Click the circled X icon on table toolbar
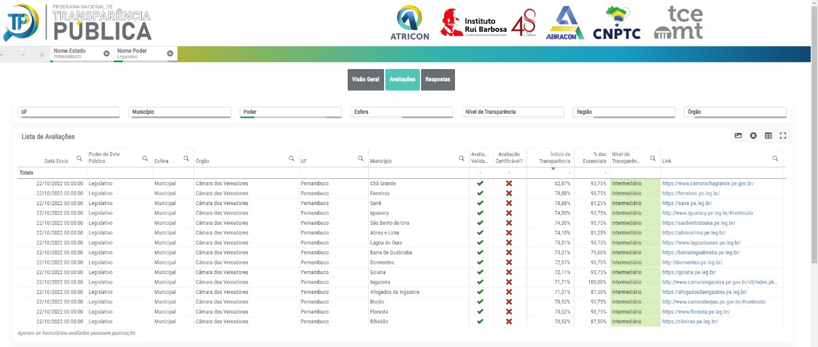This screenshot has width=818, height=347. pos(753,135)
